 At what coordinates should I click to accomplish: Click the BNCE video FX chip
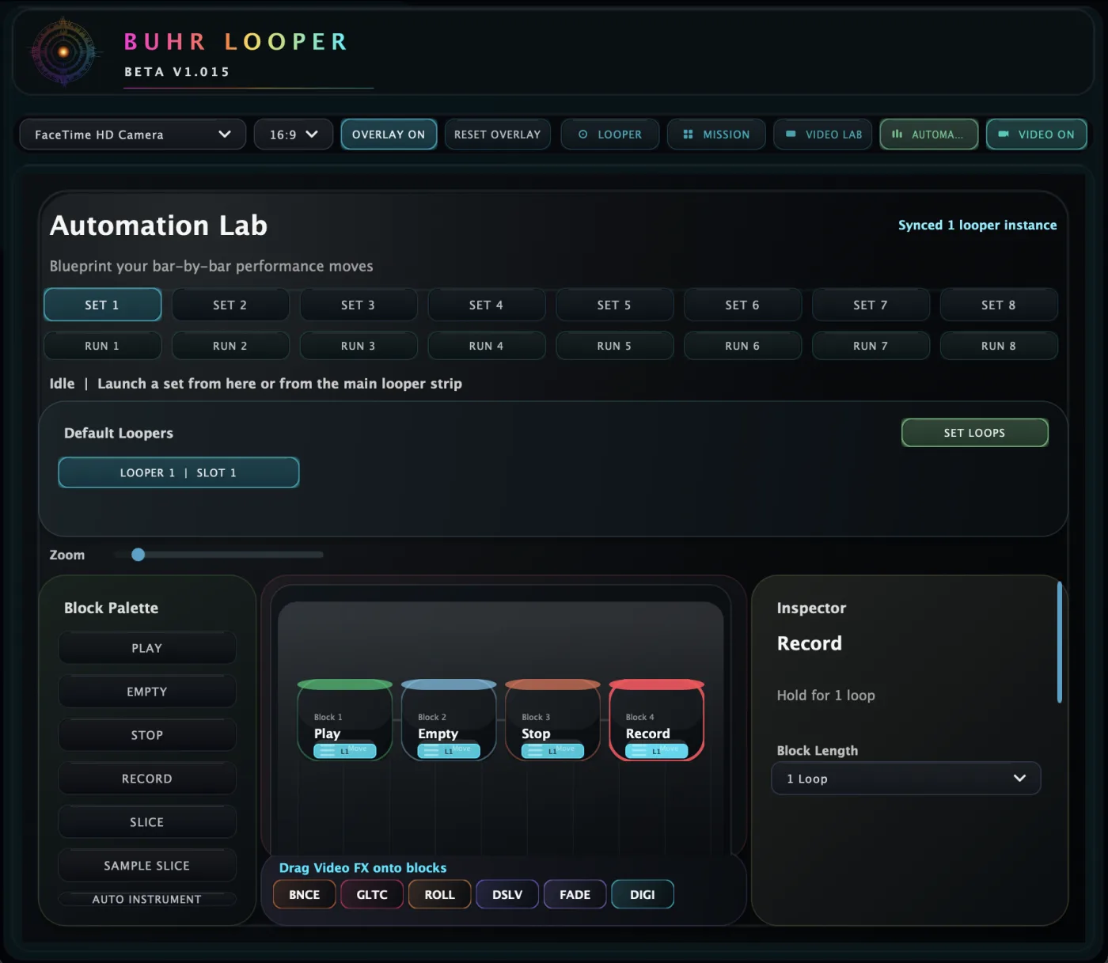pyautogui.click(x=305, y=894)
